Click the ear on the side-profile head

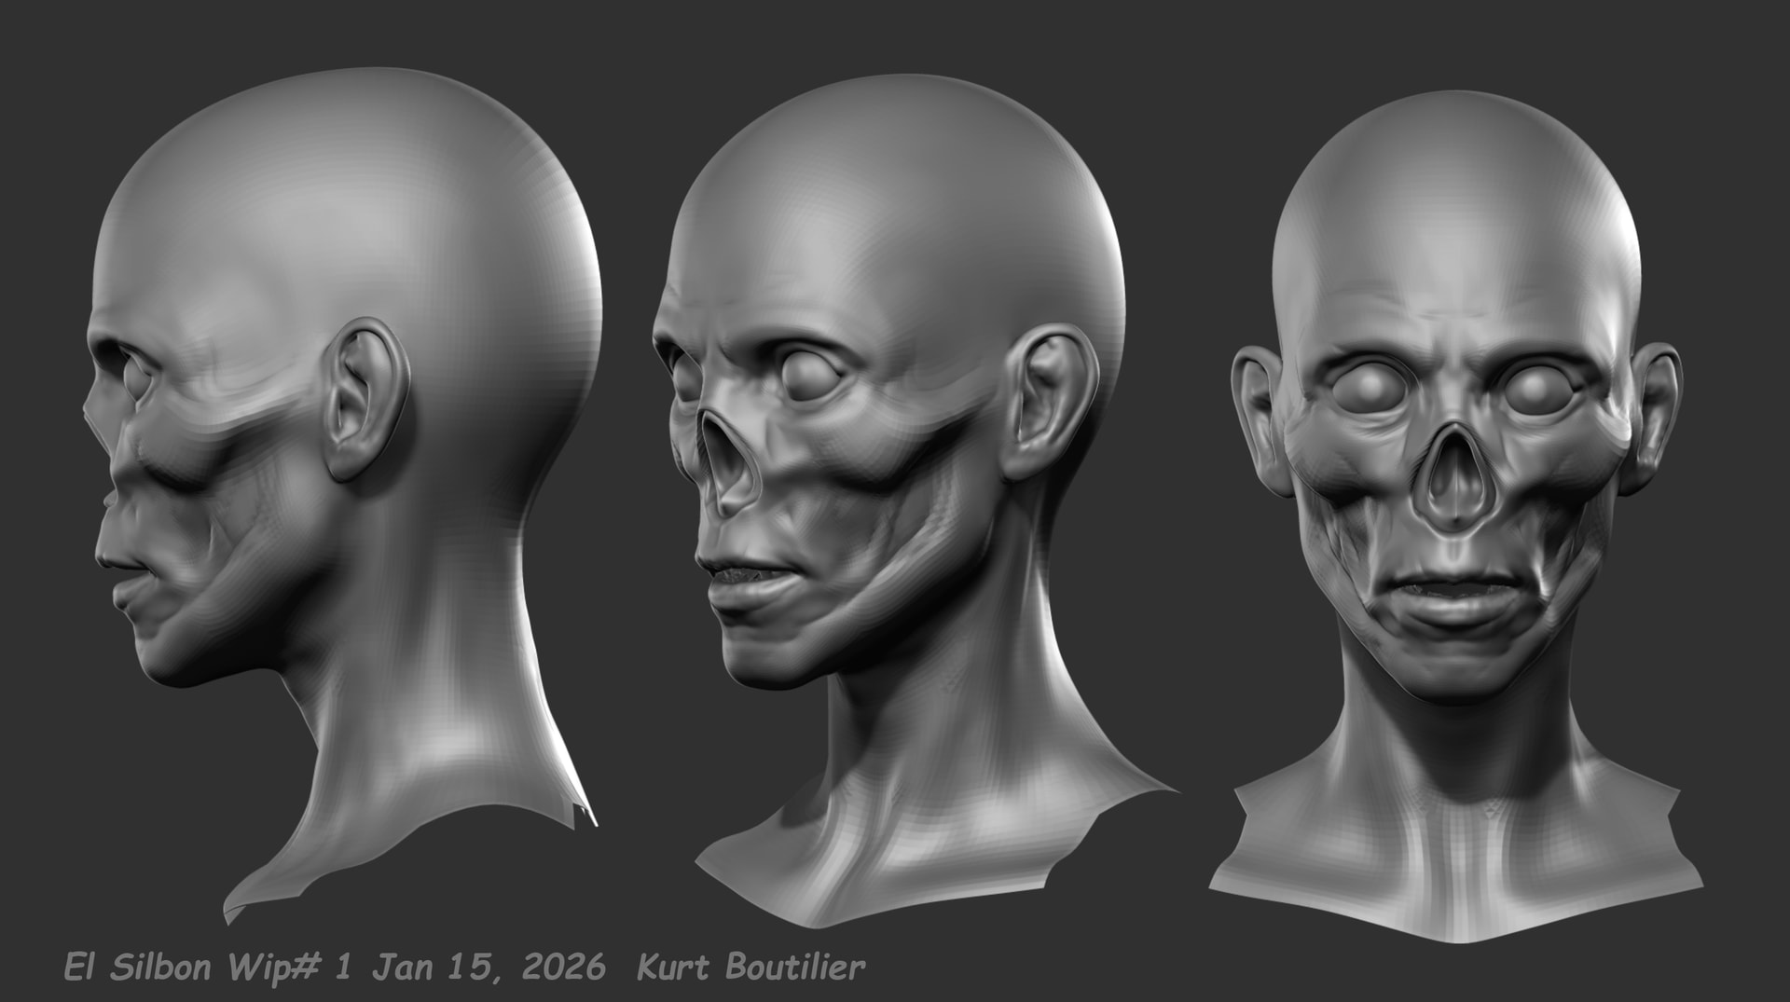point(364,401)
